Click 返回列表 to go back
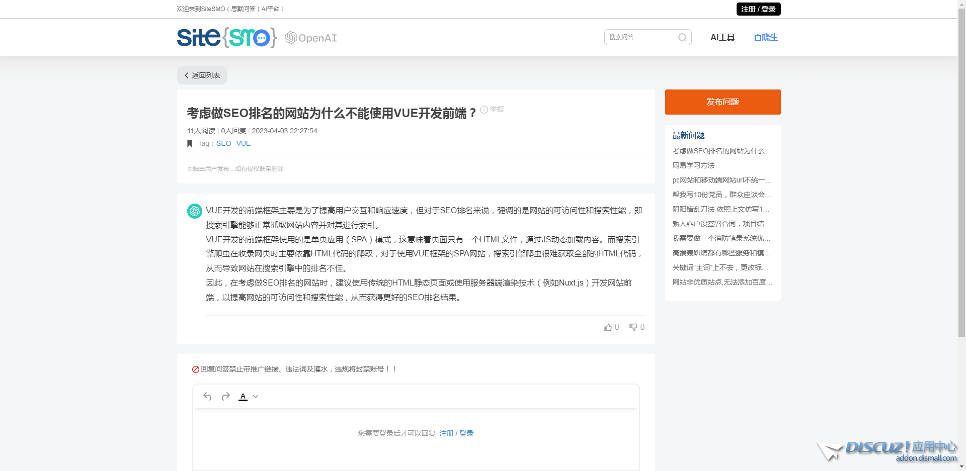This screenshot has height=471, width=966. pos(202,75)
